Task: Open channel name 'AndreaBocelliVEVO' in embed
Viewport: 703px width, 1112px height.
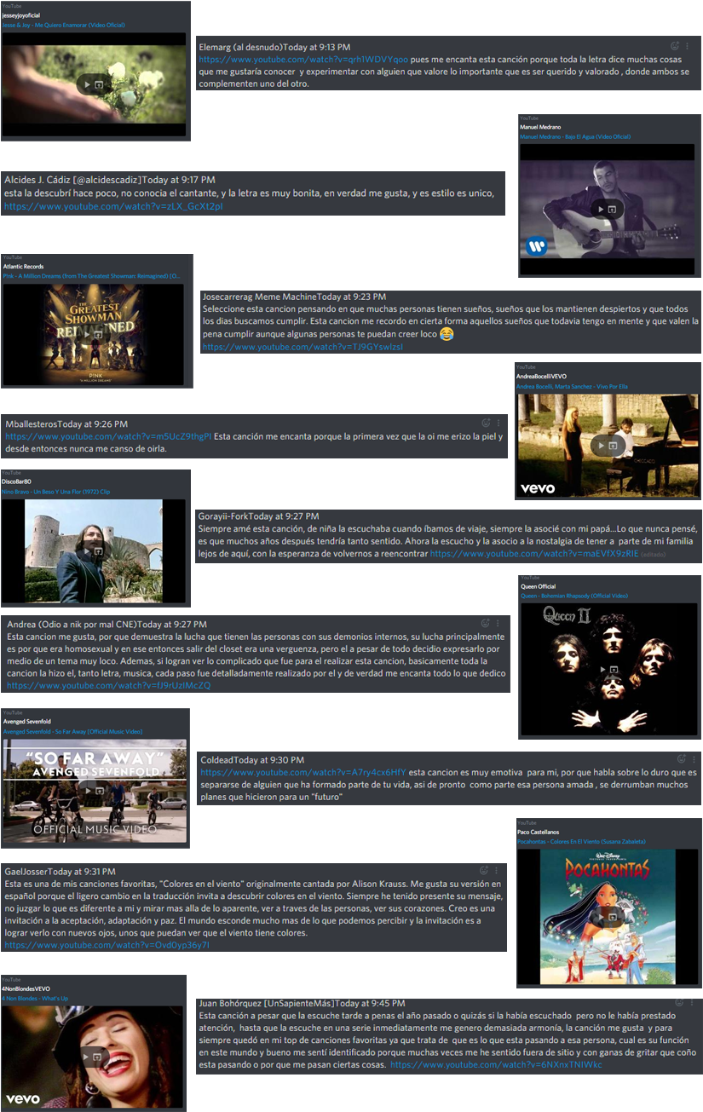Action: tap(541, 376)
